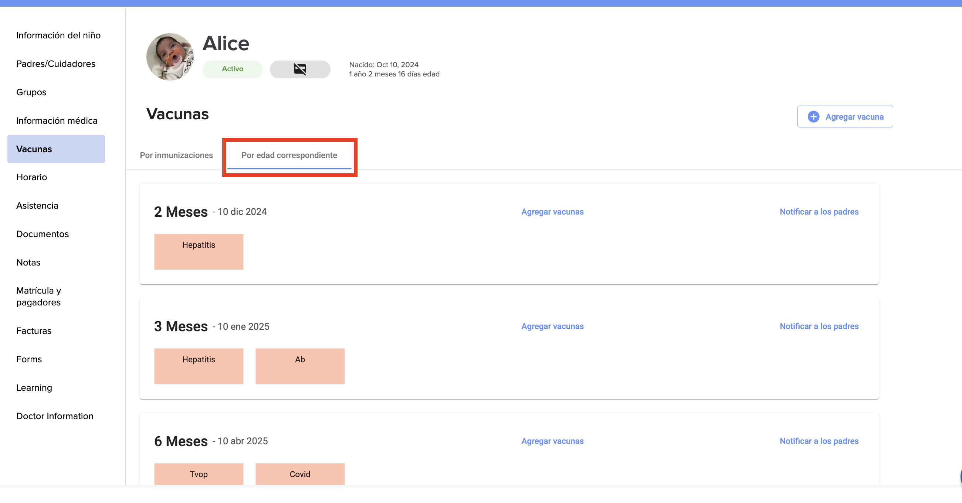Click Notificar a los padres for 2 Meses
Screen dimensions: 962x503
819,212
